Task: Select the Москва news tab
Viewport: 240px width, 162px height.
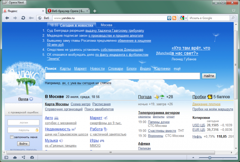Action: 106,25
